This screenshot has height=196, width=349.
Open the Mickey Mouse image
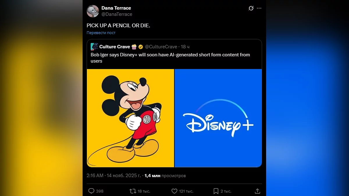pos(130,118)
